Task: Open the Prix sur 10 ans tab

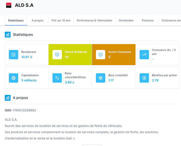Action: [61, 20]
